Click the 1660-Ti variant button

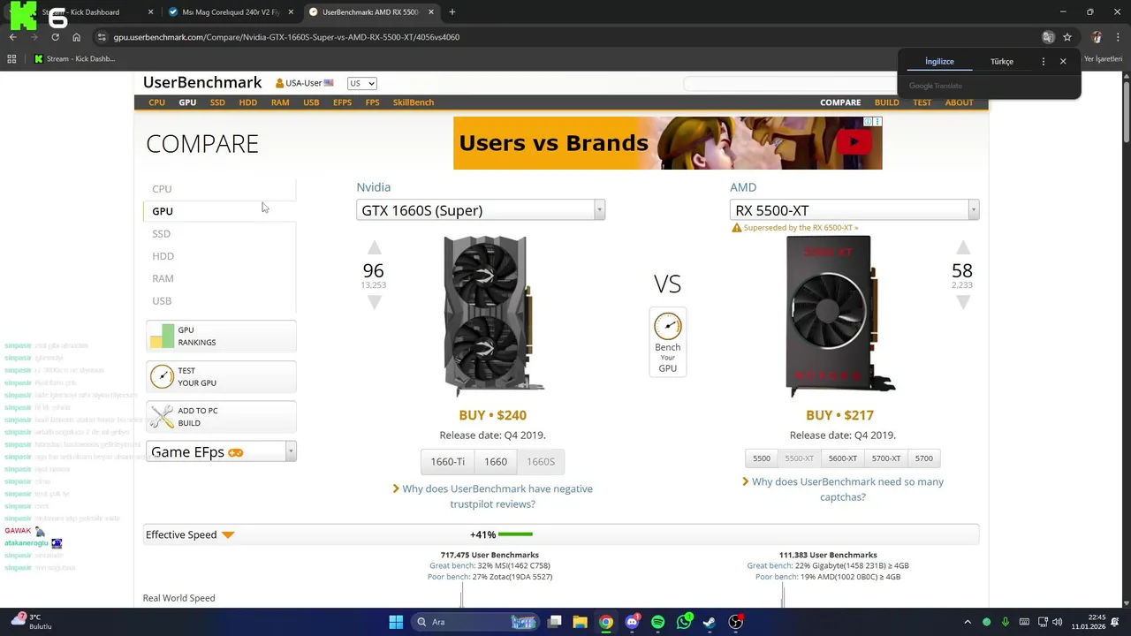[447, 461]
